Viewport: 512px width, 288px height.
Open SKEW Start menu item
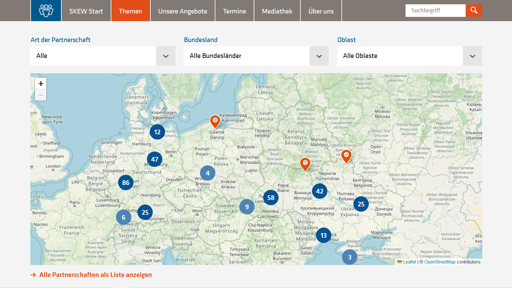(86, 11)
